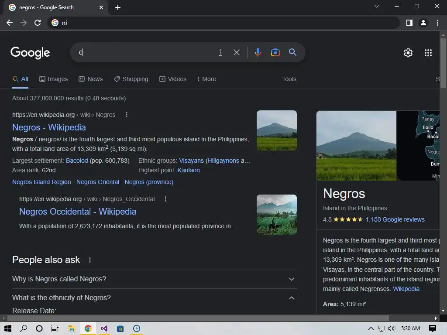Open the Negros Oriental sitelink
This screenshot has width=447, height=335.
coord(97,182)
